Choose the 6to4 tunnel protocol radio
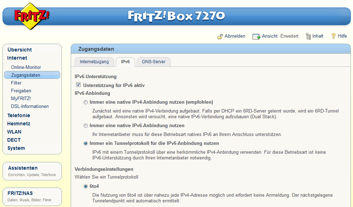 tap(86, 186)
